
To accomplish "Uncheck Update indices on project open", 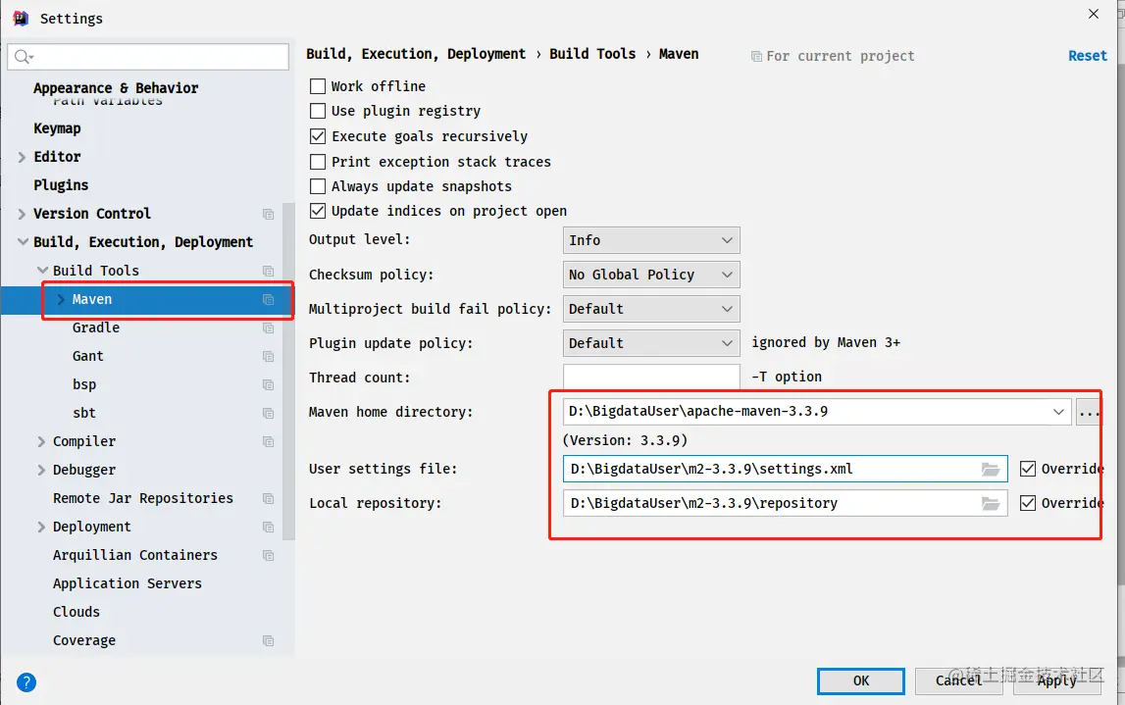I will click(x=317, y=211).
